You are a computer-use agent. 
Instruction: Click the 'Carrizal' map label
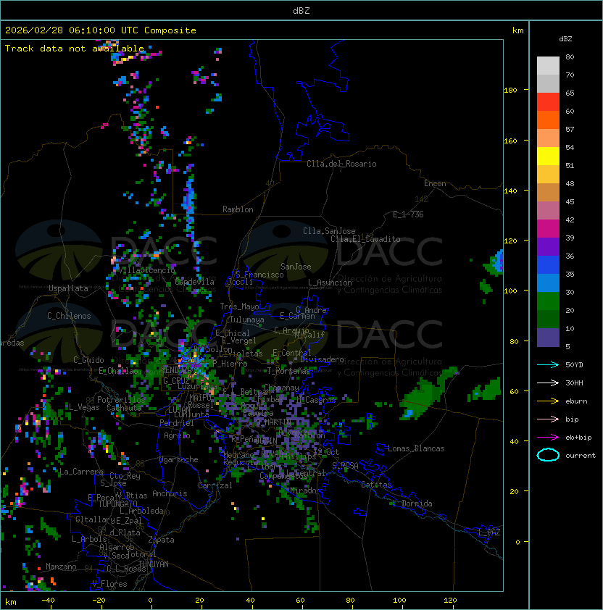click(215, 485)
